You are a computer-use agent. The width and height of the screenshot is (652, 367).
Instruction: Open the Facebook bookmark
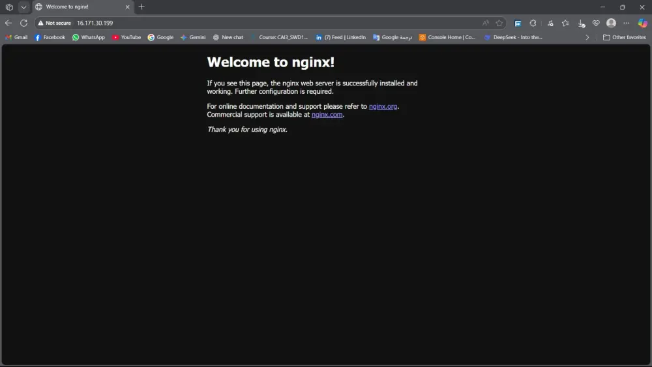pyautogui.click(x=50, y=37)
